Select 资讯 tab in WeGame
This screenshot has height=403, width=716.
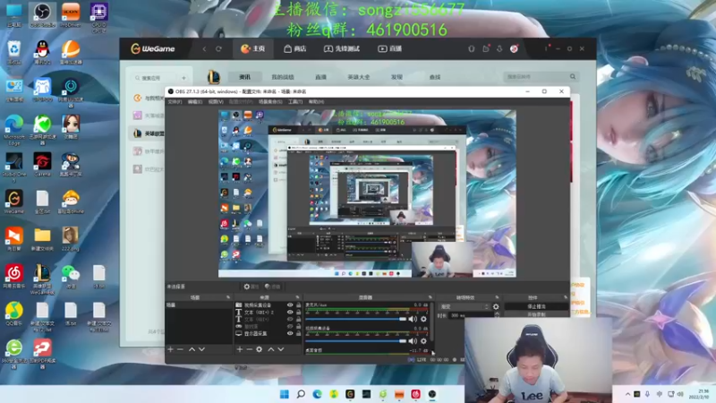(244, 77)
